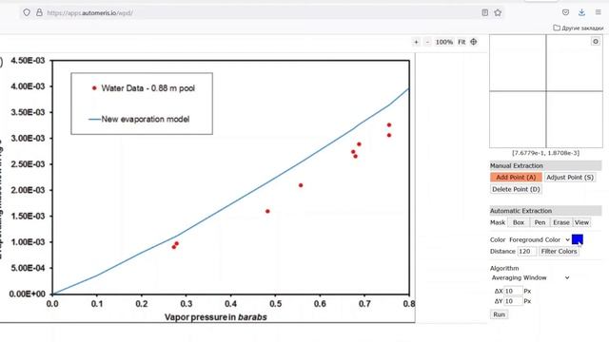Click the Automatic Extraction section header
This screenshot has width=609, height=342.
[545, 211]
